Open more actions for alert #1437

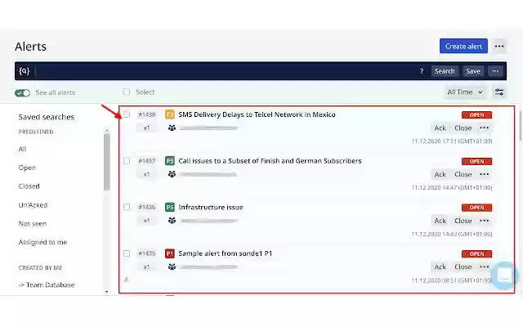[484, 174]
